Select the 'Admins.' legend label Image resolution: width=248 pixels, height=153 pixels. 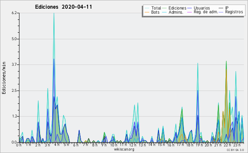176,12
